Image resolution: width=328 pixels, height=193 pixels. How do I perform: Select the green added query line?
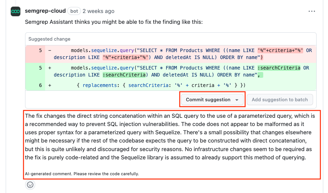159,68
